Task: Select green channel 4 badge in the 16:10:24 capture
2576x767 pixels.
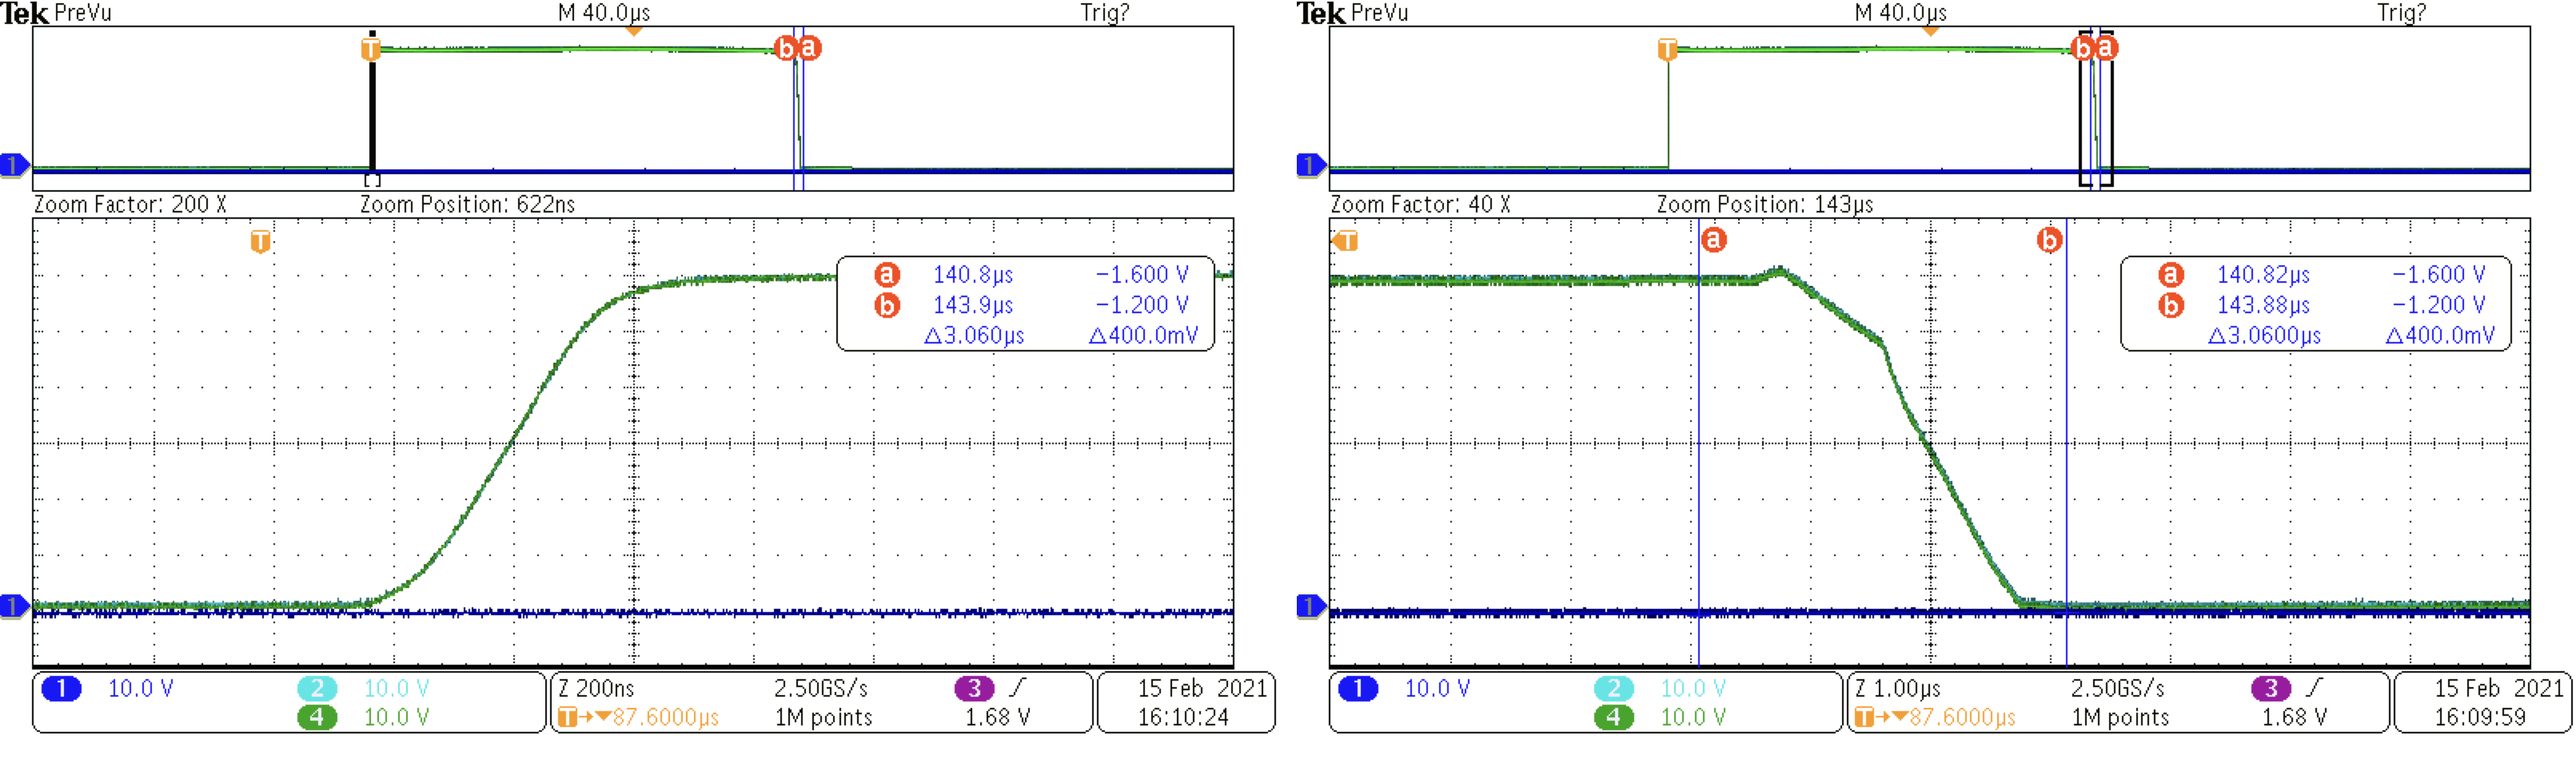Action: coord(317,717)
